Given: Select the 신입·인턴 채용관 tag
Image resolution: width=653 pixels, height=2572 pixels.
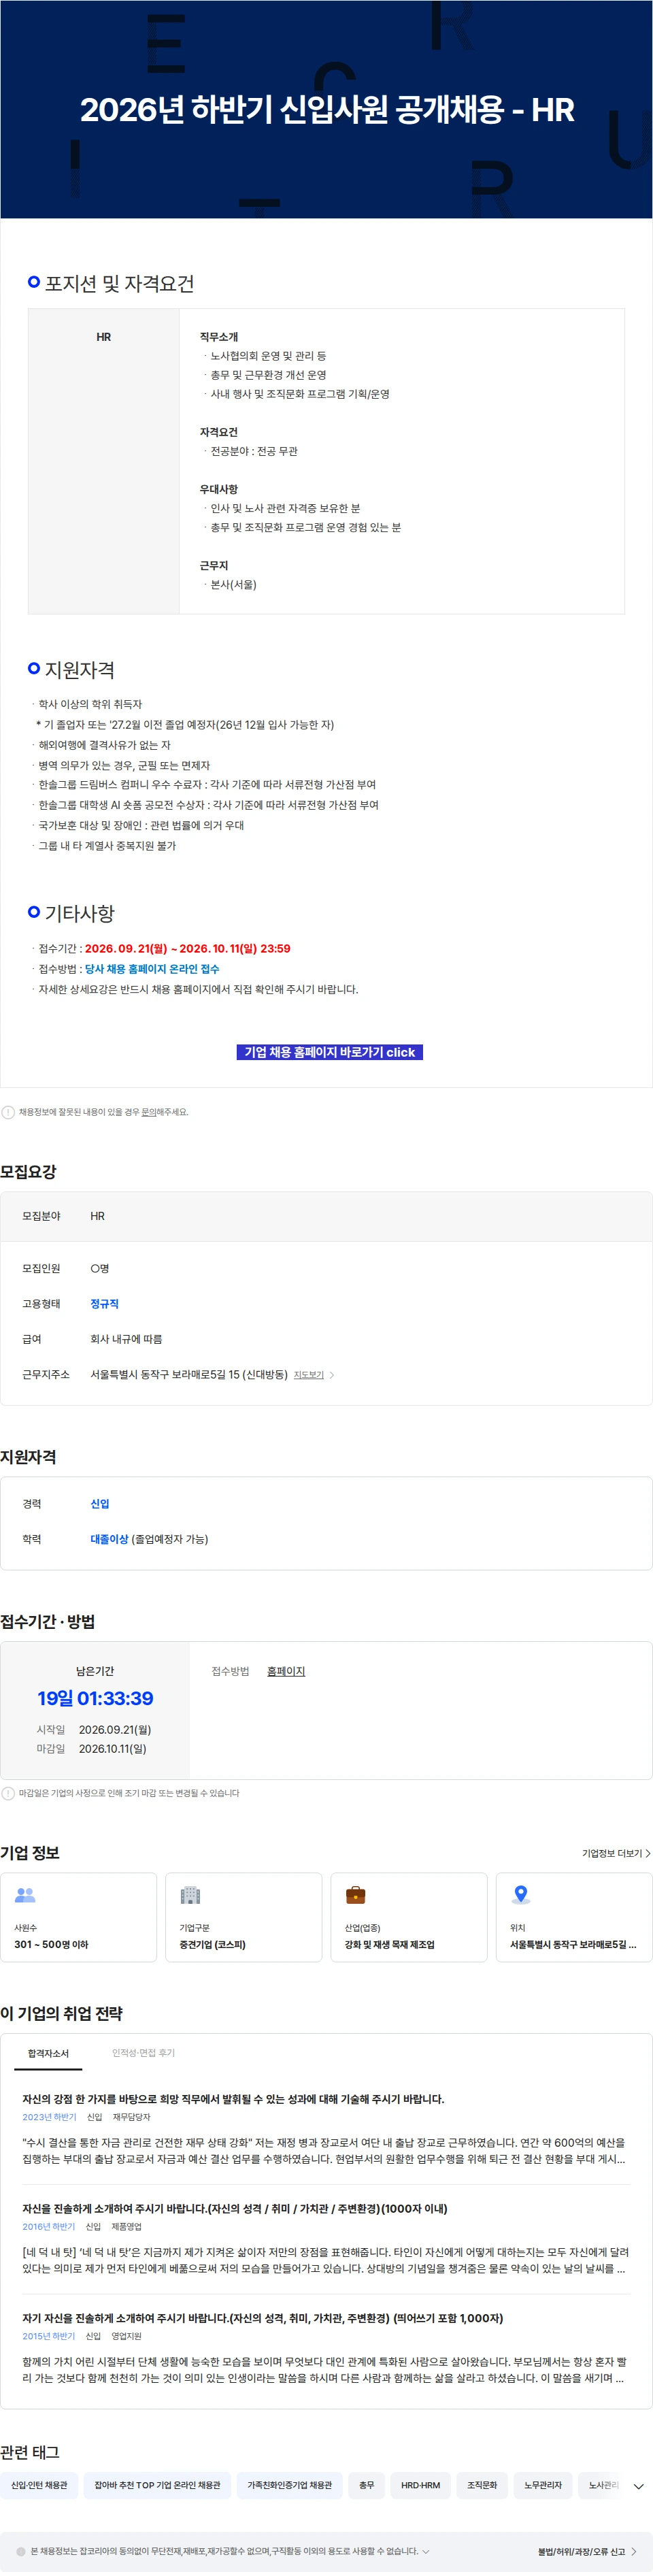Looking at the screenshot, I should pyautogui.click(x=39, y=2485).
